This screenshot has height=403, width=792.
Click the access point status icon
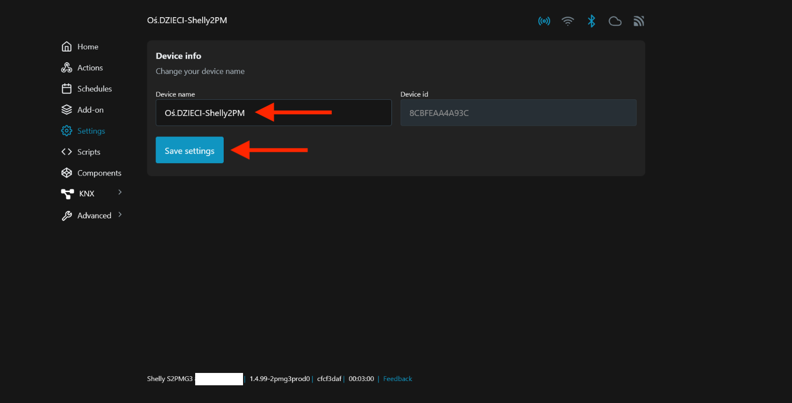[x=544, y=21]
